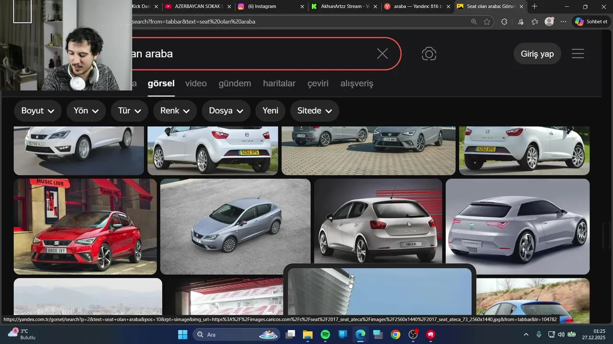Open the silver concept car thumbnail
This screenshot has height=344, width=613.
pyautogui.click(x=517, y=226)
